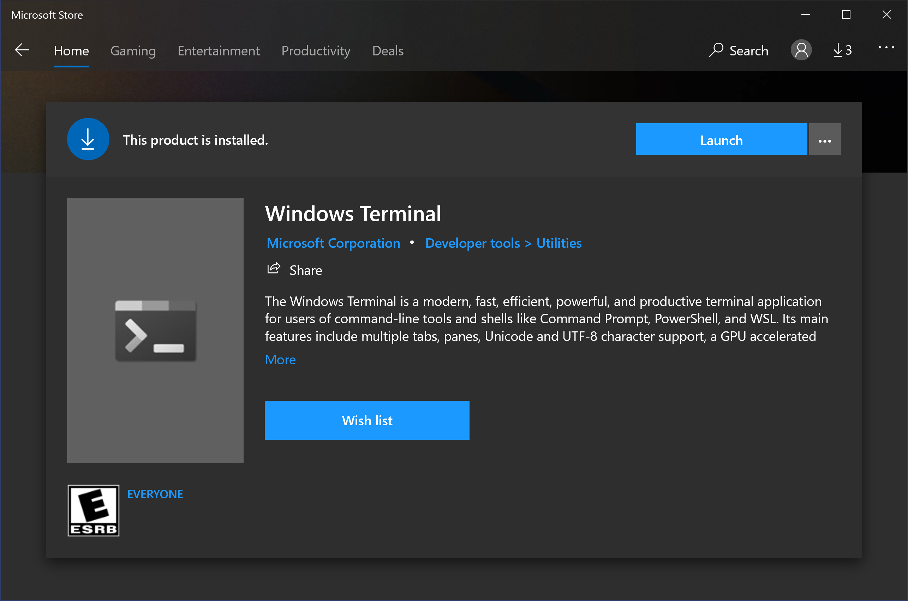Click the blue installed download circle icon
The height and width of the screenshot is (601, 908).
88,139
